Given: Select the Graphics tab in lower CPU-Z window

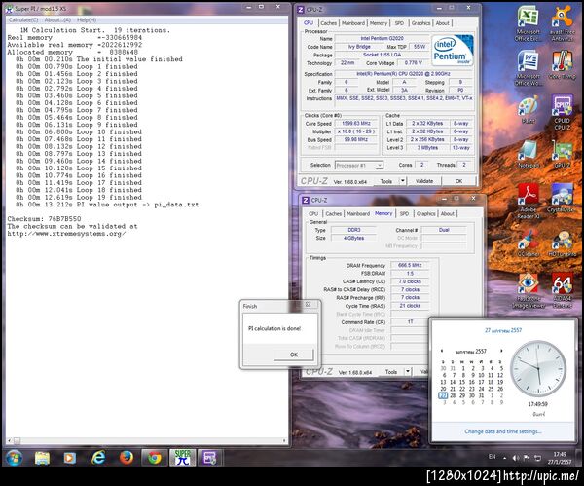Looking at the screenshot, I should pos(425,214).
